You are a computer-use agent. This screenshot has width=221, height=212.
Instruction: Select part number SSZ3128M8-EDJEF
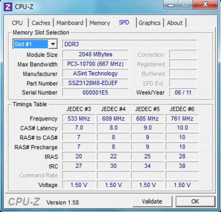(x=95, y=83)
